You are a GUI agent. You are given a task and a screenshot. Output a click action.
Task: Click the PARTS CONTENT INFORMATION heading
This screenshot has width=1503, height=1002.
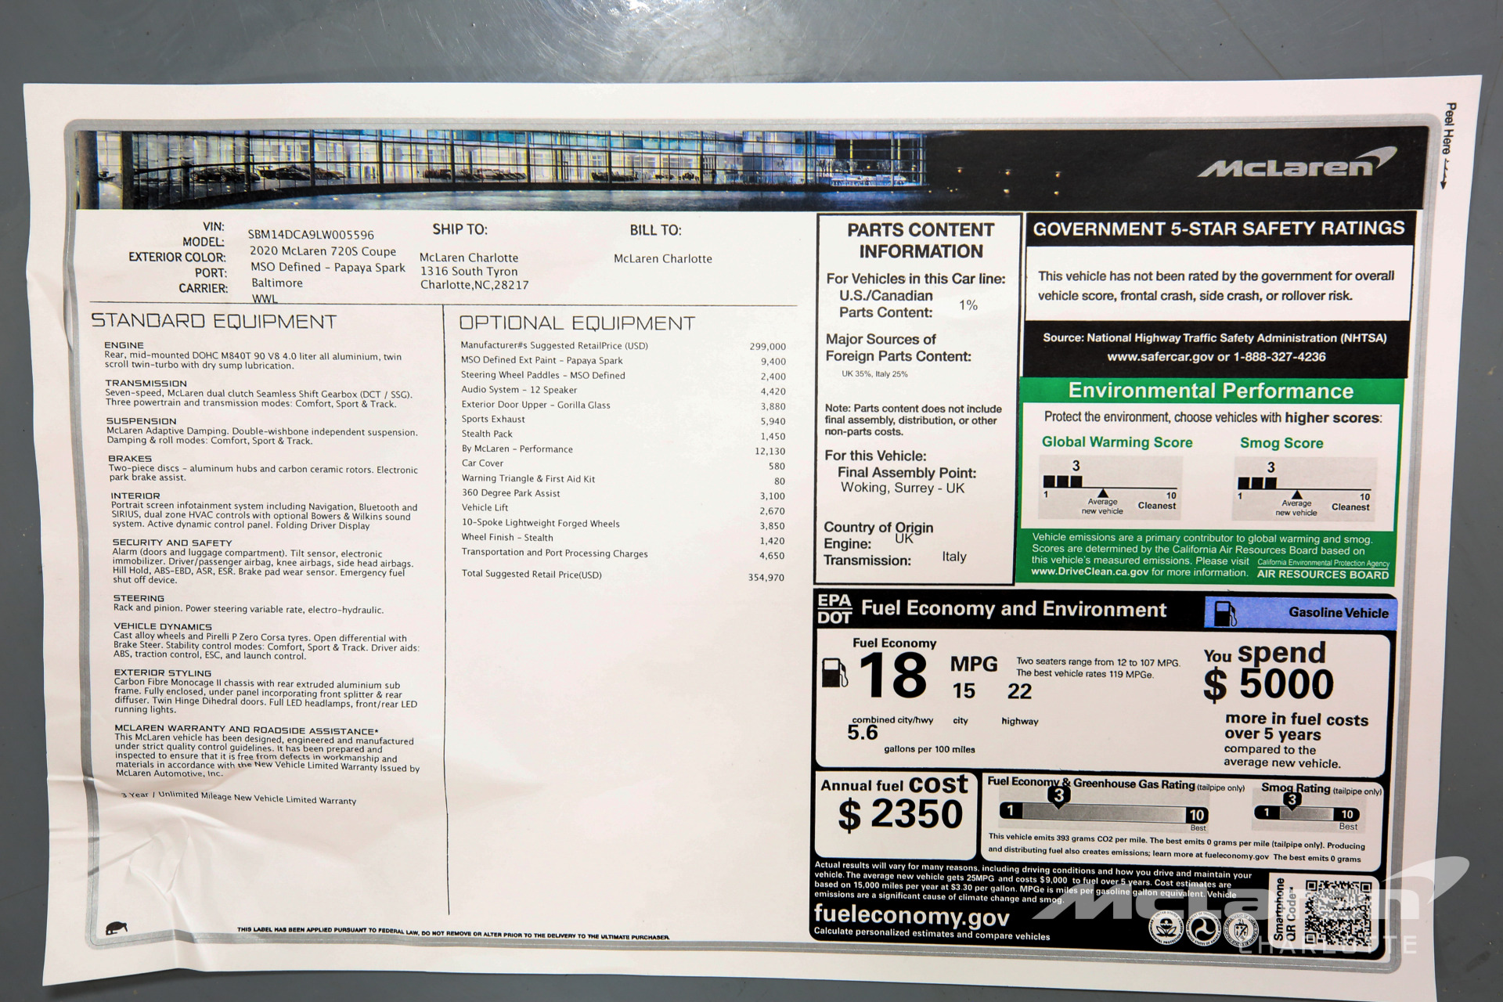tap(921, 240)
